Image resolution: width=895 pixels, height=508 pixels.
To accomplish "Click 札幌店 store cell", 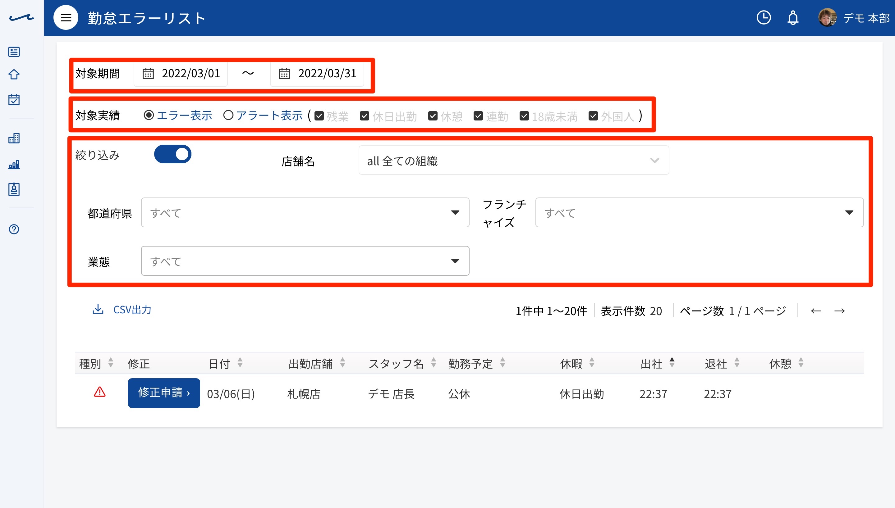I will pos(304,394).
